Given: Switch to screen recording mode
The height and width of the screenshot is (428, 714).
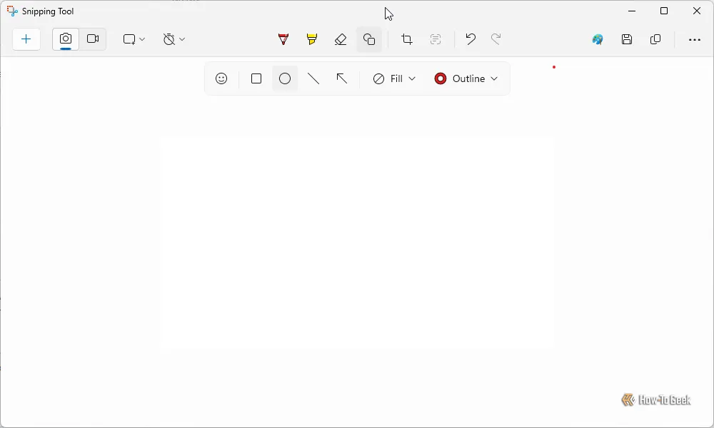Looking at the screenshot, I should (93, 39).
